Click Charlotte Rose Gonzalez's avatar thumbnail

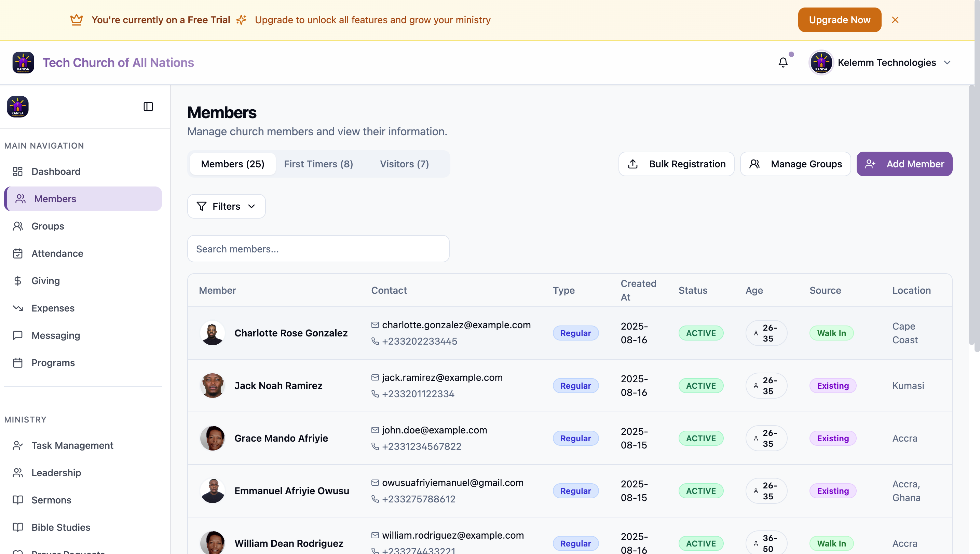point(212,333)
